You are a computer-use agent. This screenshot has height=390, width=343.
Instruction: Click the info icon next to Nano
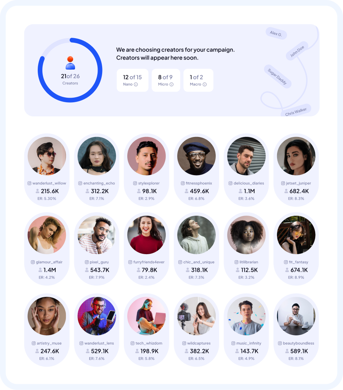[136, 84]
